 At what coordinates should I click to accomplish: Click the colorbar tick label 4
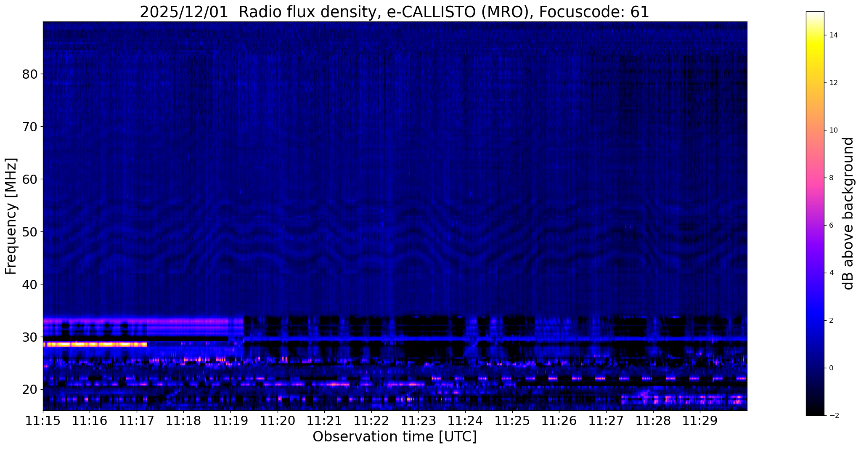831,273
